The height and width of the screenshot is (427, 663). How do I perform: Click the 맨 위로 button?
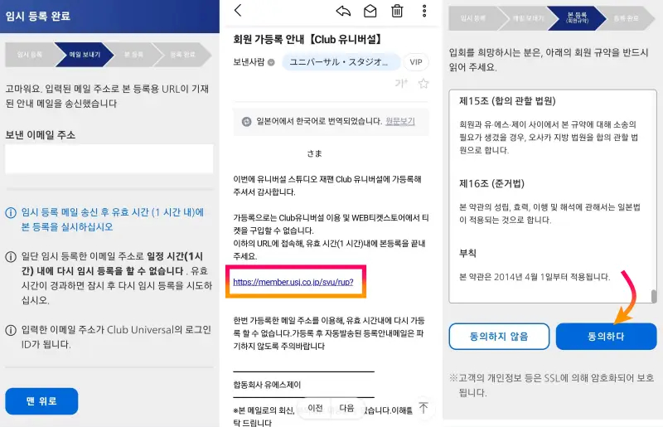point(41,401)
